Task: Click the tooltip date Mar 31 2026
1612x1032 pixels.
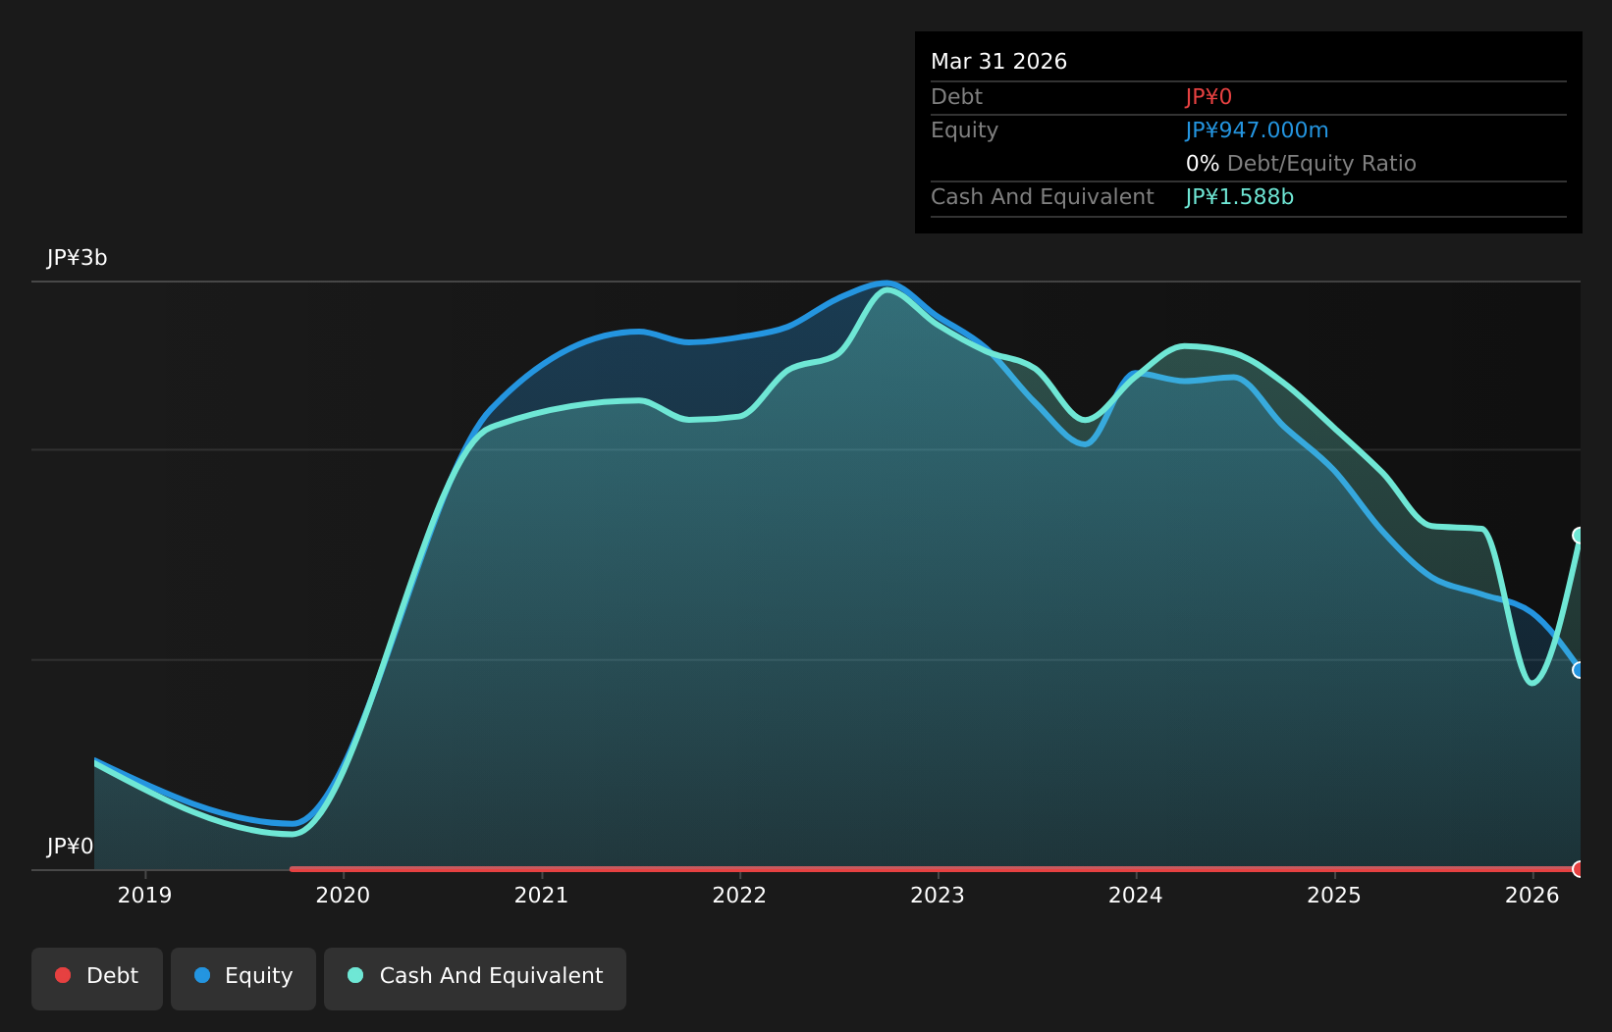Action: (998, 62)
